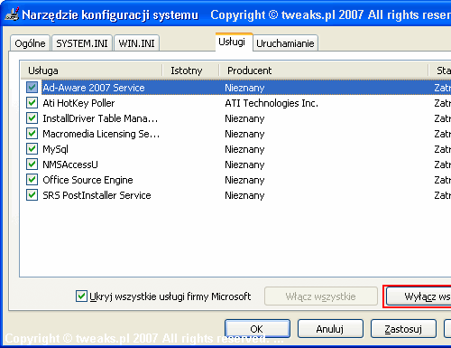
Task: Select the 'Ad-Aware 2007 Service' row name
Action: pyautogui.click(x=94, y=88)
